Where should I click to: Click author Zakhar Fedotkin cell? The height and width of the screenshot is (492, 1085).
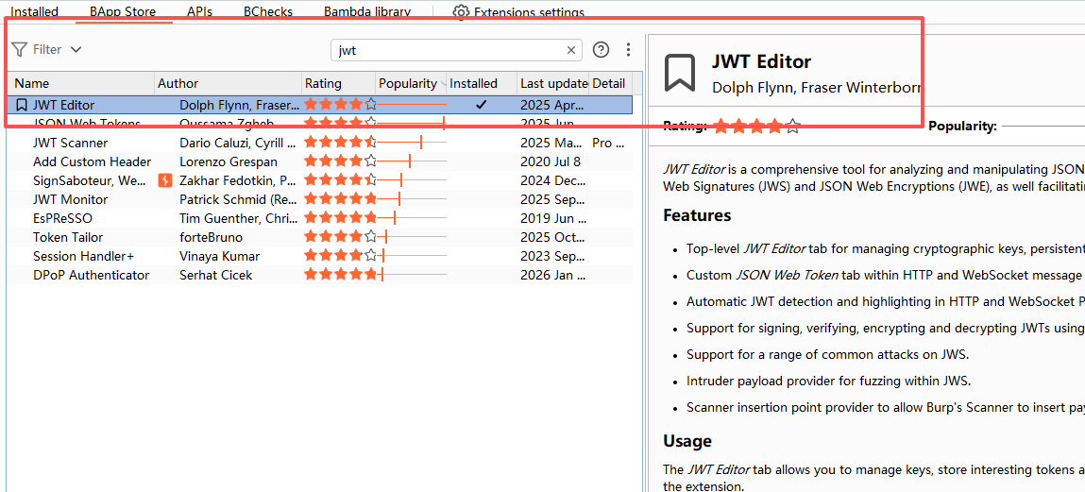237,180
